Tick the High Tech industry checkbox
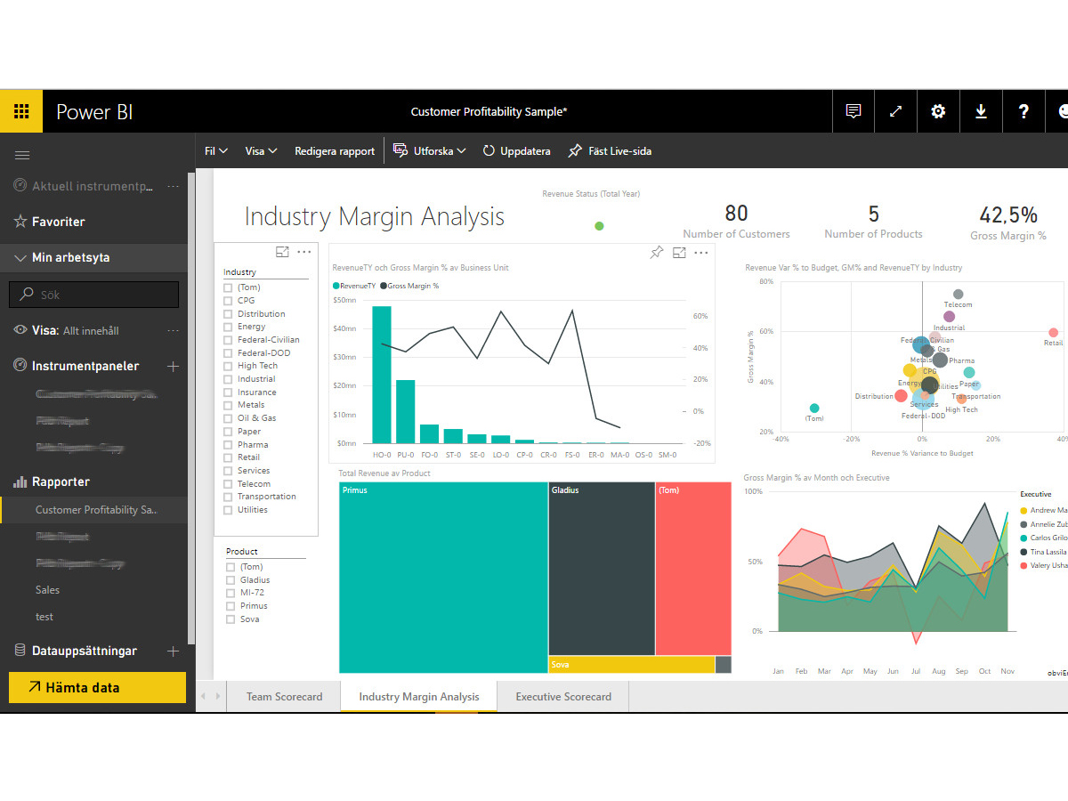This screenshot has width=1068, height=801. coord(229,366)
